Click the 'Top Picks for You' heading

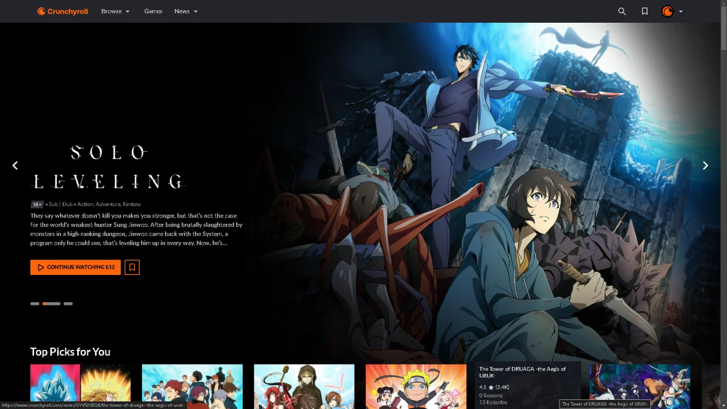click(x=70, y=352)
